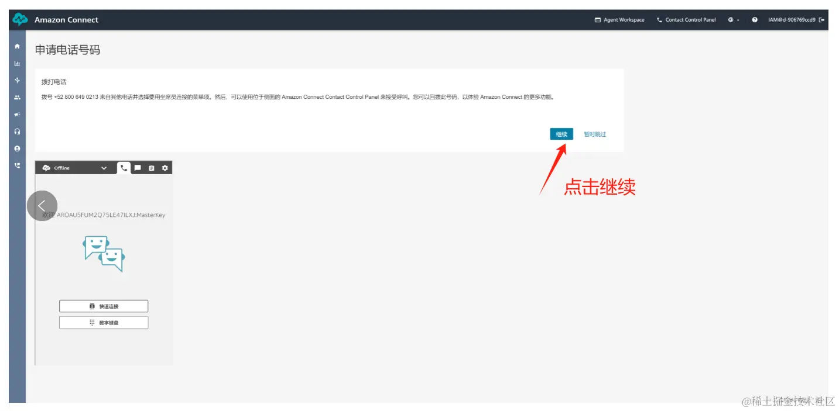Open the person profile sidebar icon
This screenshot has width=839, height=411.
(17, 148)
